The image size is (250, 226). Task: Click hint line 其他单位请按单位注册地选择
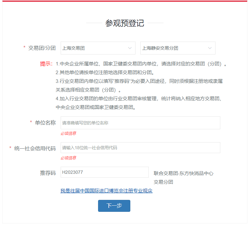tap(105, 73)
